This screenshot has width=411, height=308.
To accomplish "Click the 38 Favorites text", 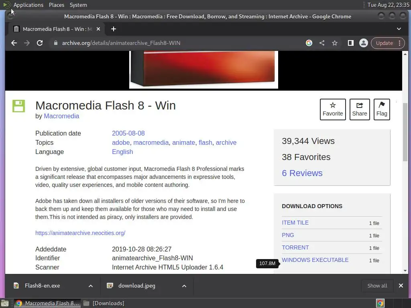I will pyautogui.click(x=306, y=157).
